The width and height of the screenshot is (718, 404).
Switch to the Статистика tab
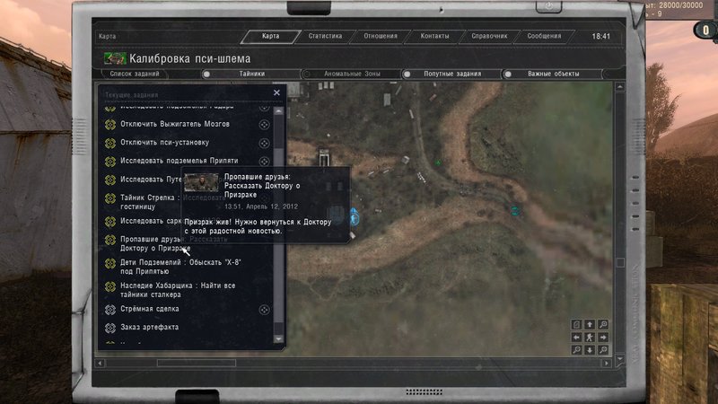tap(325, 37)
